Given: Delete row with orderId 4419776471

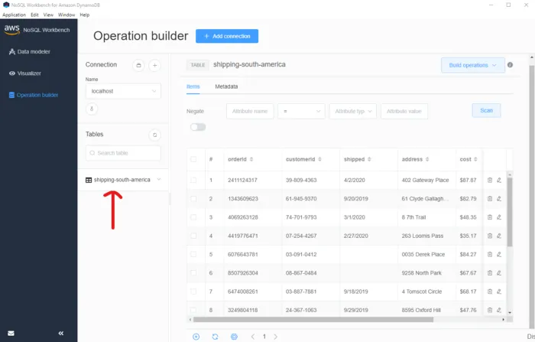Looking at the screenshot, I should tap(490, 236).
